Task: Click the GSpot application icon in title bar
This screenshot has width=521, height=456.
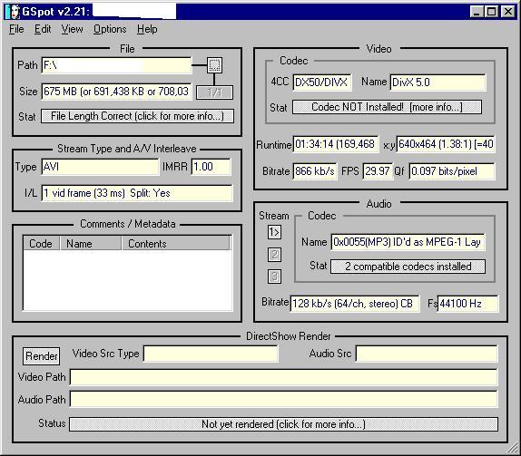Action: click(x=14, y=12)
